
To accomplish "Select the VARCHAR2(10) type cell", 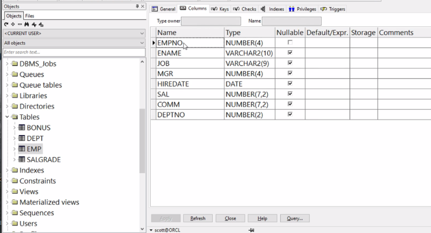I will [x=249, y=53].
